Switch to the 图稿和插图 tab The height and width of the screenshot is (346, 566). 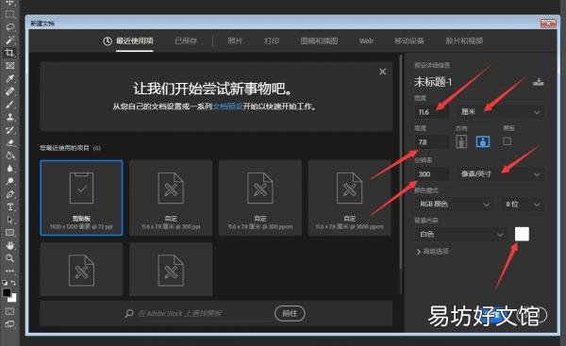319,41
